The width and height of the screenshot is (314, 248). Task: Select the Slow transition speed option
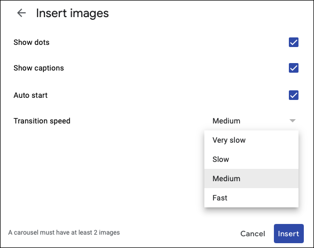point(251,159)
